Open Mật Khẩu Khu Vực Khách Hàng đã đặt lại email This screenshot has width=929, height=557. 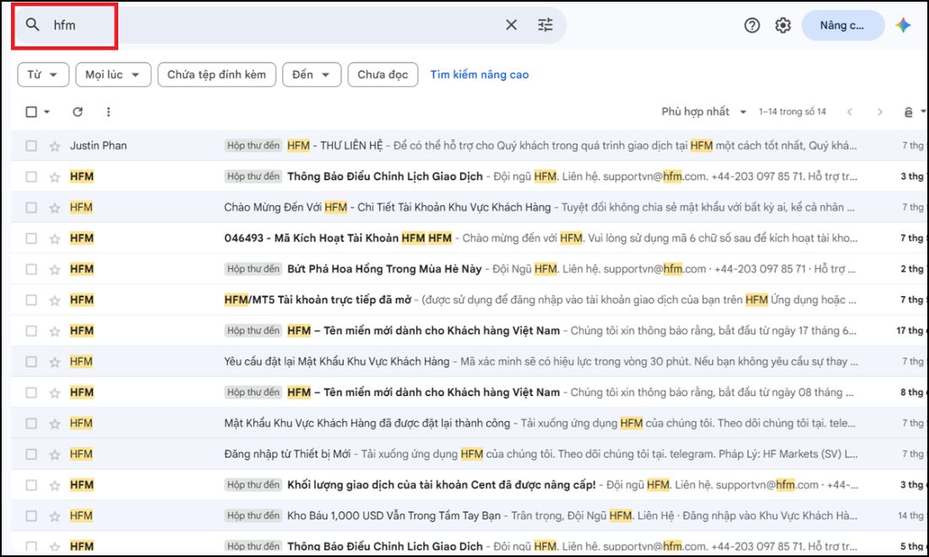468,423
